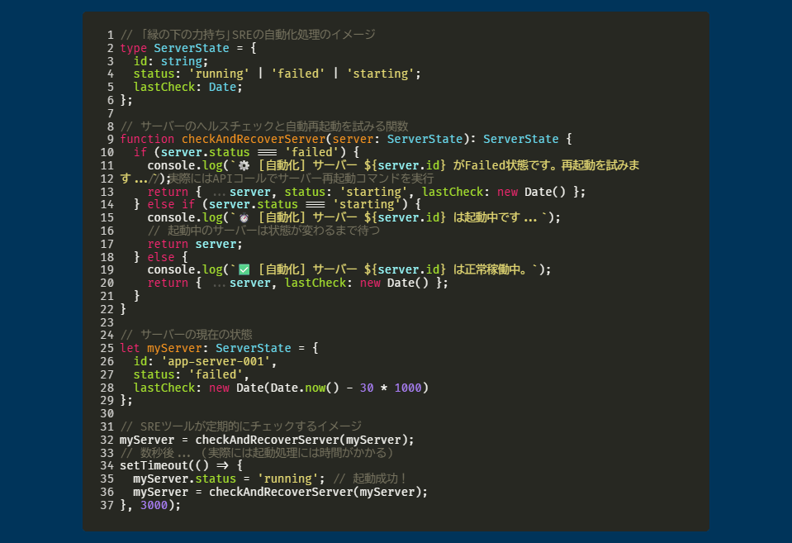Image resolution: width=792 pixels, height=543 pixels.
Task: Click the gear emoji in the Failed log message
Action: click(244, 165)
